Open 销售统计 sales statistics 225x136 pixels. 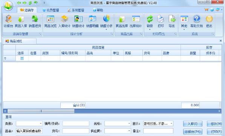click(78, 21)
